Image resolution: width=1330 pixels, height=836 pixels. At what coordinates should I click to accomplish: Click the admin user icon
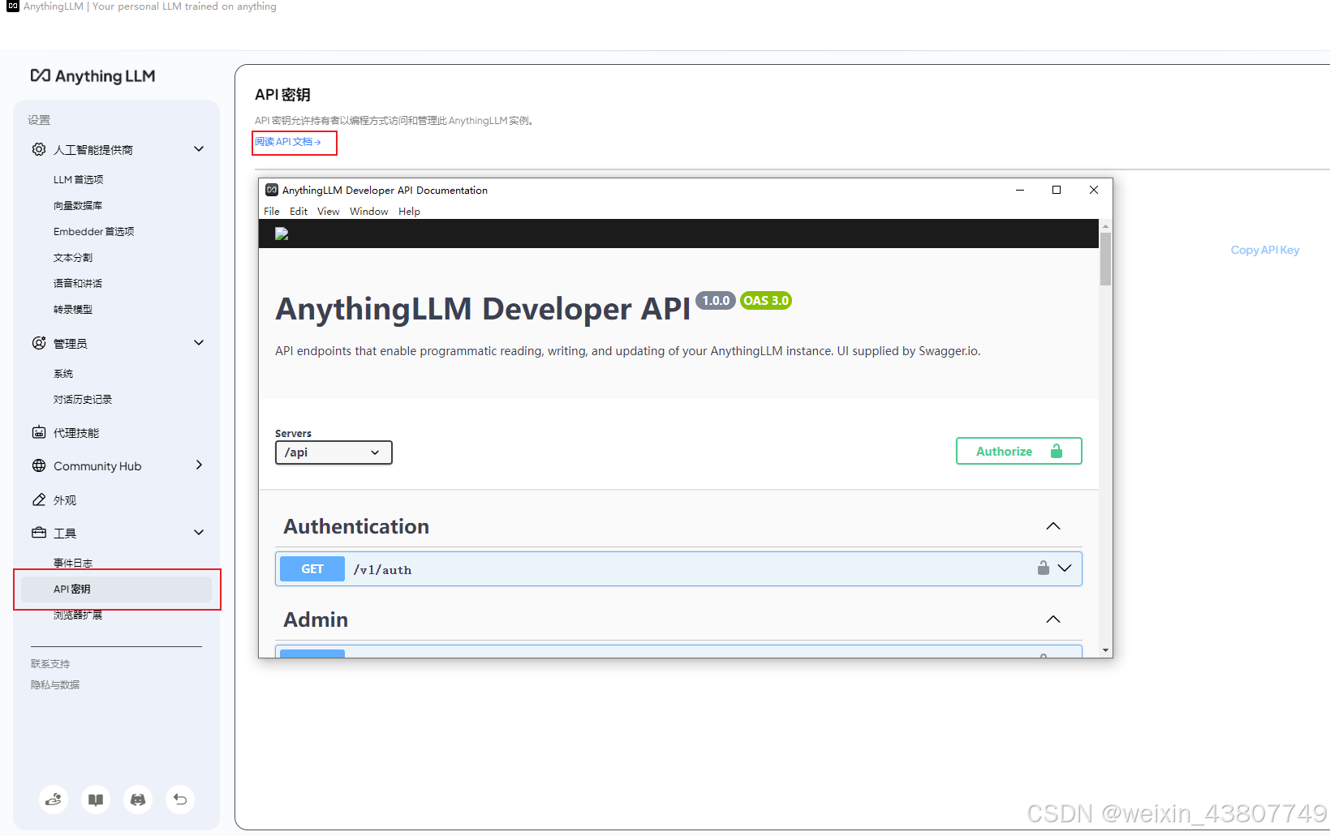click(x=39, y=343)
